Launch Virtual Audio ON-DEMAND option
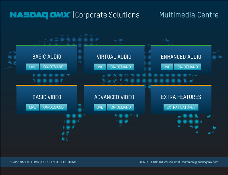Screen dimensions: 228x175 (121, 67)
